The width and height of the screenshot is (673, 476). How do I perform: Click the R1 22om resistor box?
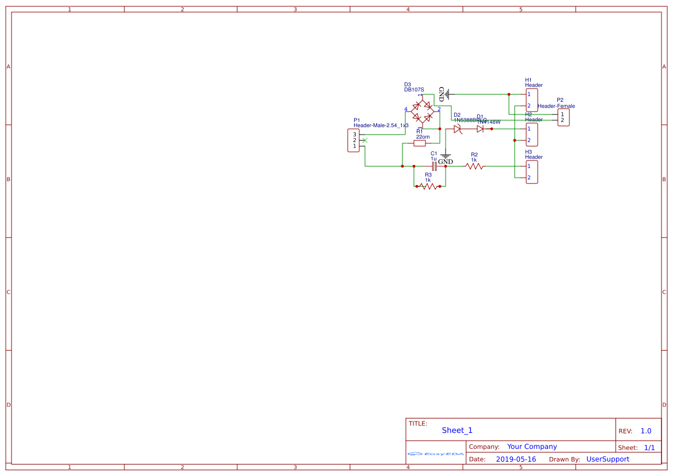click(420, 143)
